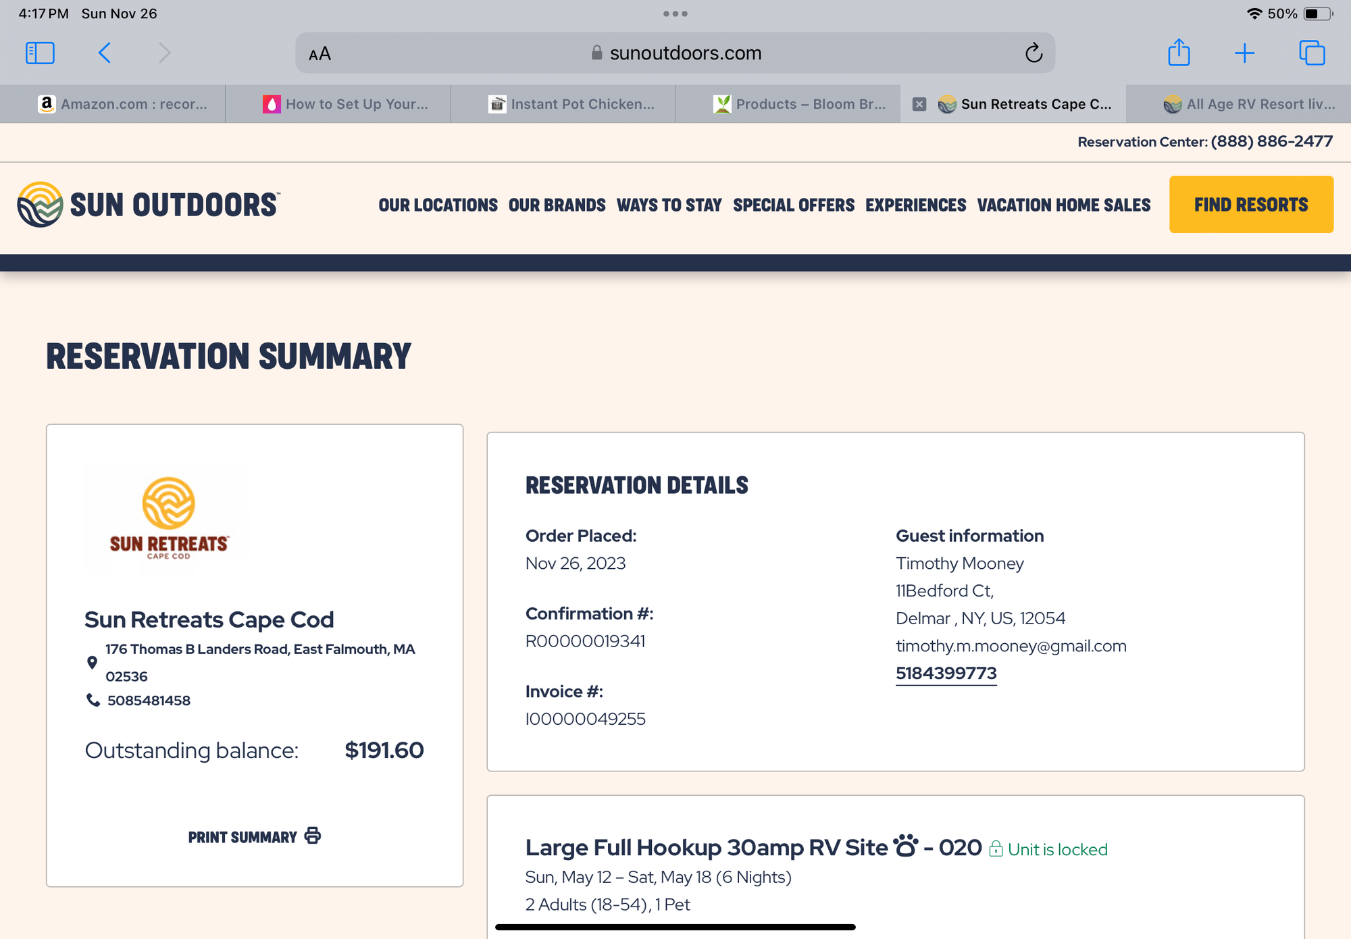Open the Our Locations menu
The image size is (1351, 939).
pos(438,205)
